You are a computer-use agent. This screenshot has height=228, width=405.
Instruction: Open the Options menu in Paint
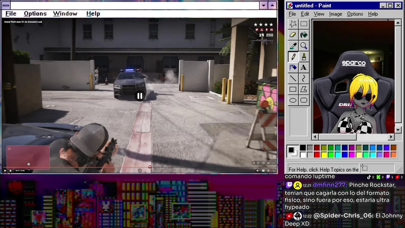355,14
